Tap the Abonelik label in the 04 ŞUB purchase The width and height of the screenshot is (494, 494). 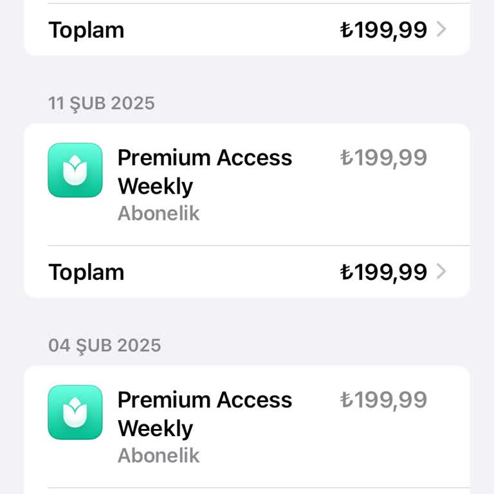point(158,455)
